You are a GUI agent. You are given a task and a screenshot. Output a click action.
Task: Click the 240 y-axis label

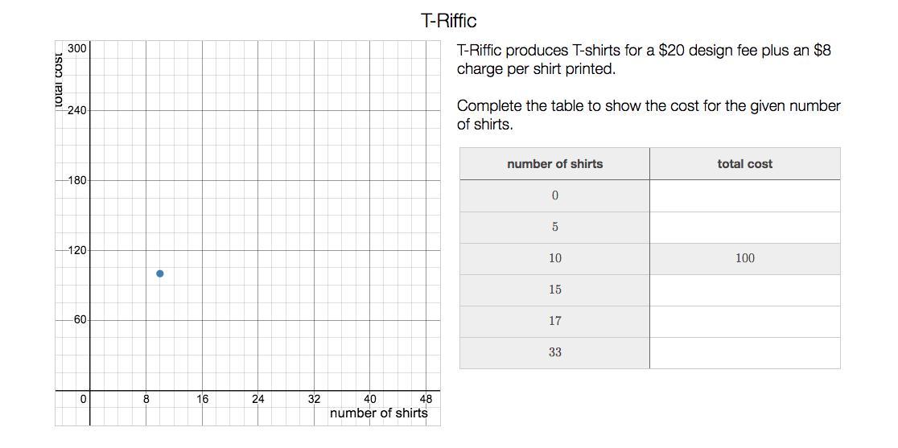pyautogui.click(x=76, y=110)
